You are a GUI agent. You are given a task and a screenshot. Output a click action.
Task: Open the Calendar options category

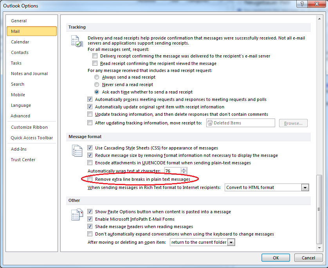point(20,42)
